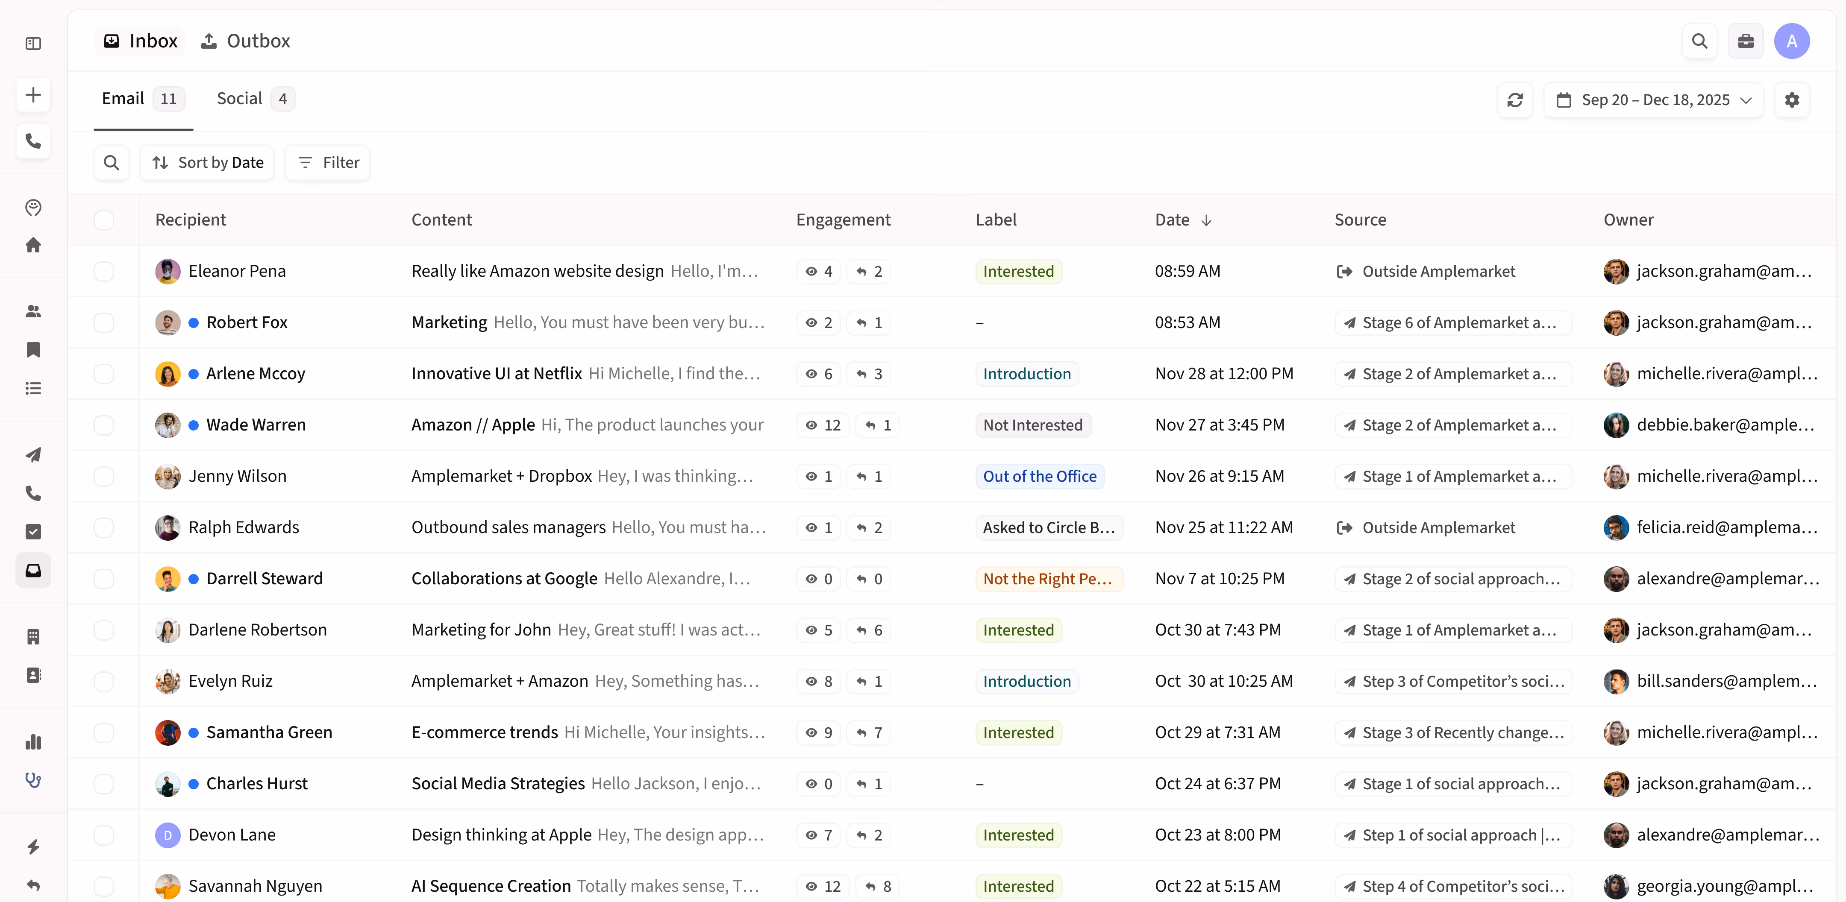Collapse the sidebar using the panel icon
The image size is (1846, 902).
[x=34, y=44]
